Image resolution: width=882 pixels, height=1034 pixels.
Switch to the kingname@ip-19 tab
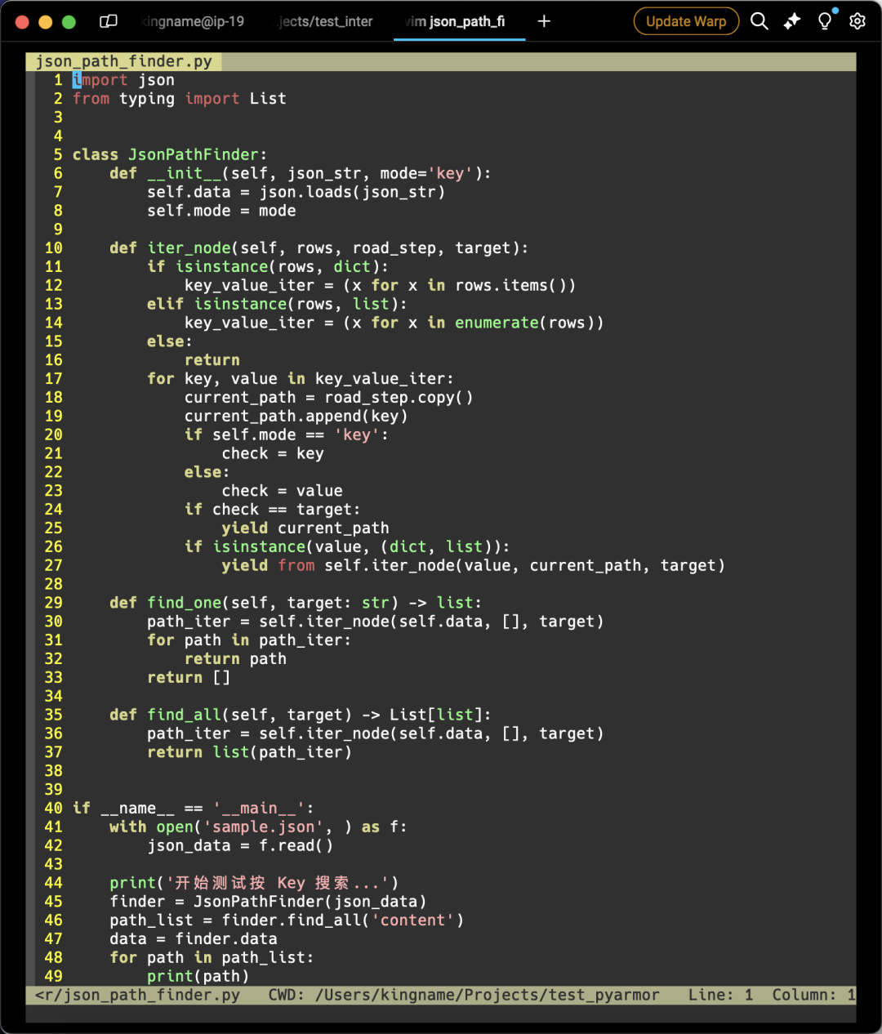(193, 21)
